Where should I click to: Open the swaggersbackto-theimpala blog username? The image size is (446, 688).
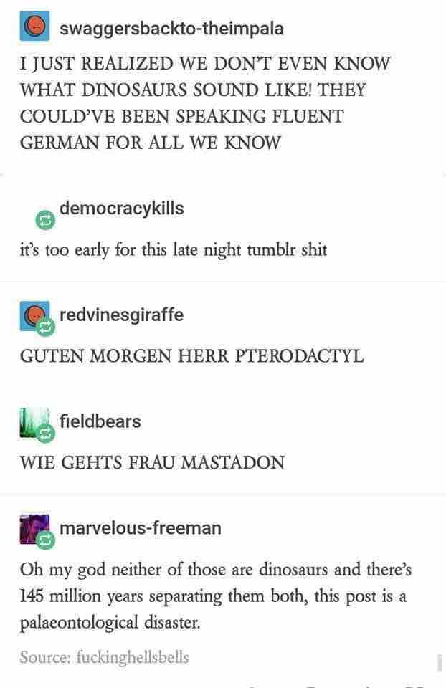coord(171,29)
